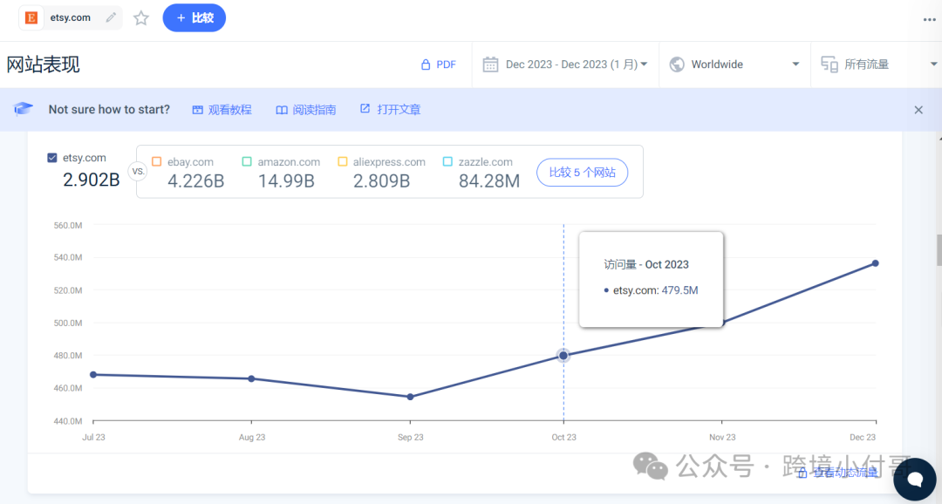The width and height of the screenshot is (942, 504).
Task: Star etsy.com as a favorite
Action: click(x=141, y=18)
